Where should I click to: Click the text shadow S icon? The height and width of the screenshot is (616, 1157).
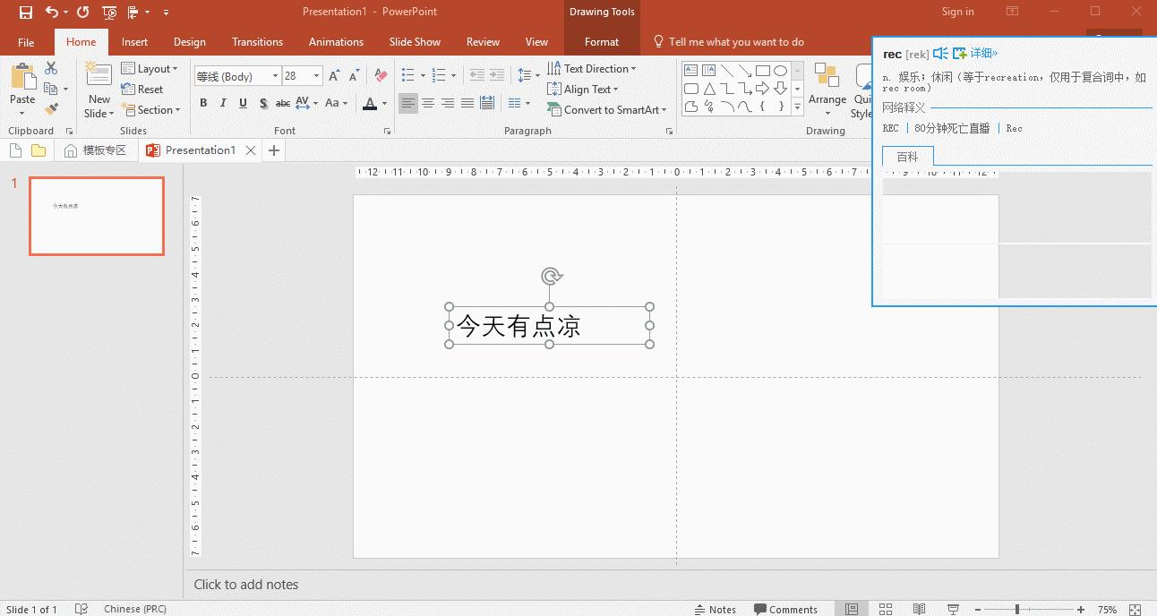pos(263,103)
